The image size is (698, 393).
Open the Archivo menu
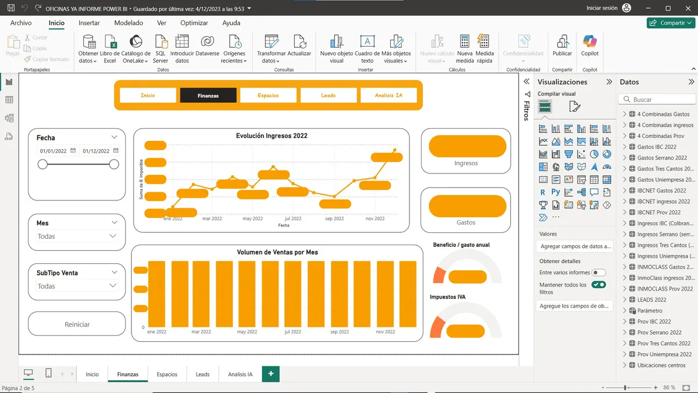(x=21, y=23)
